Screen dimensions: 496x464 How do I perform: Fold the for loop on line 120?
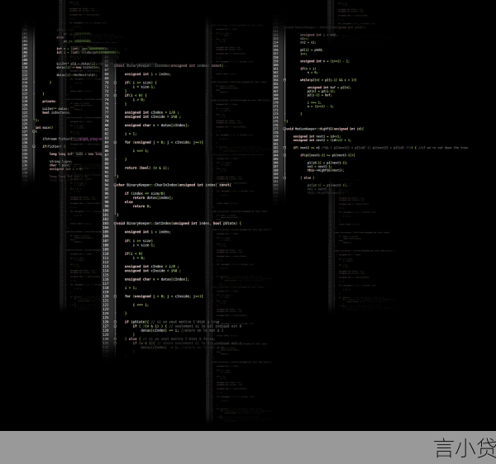tap(115, 296)
